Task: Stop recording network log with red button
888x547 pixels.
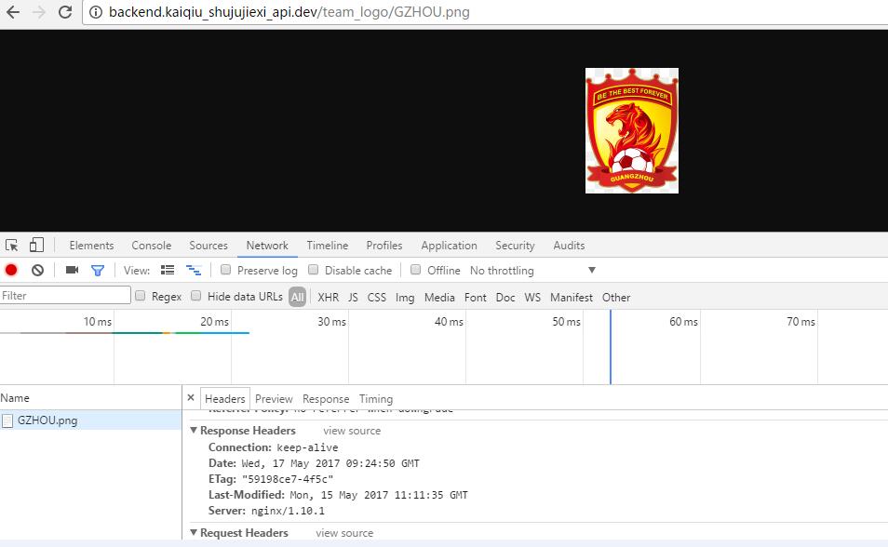Action: 11,271
